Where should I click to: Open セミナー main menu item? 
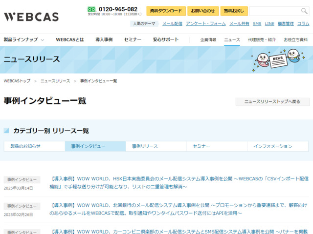[x=133, y=39]
